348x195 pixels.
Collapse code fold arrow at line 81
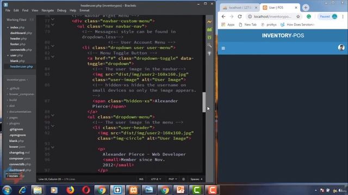53,46
